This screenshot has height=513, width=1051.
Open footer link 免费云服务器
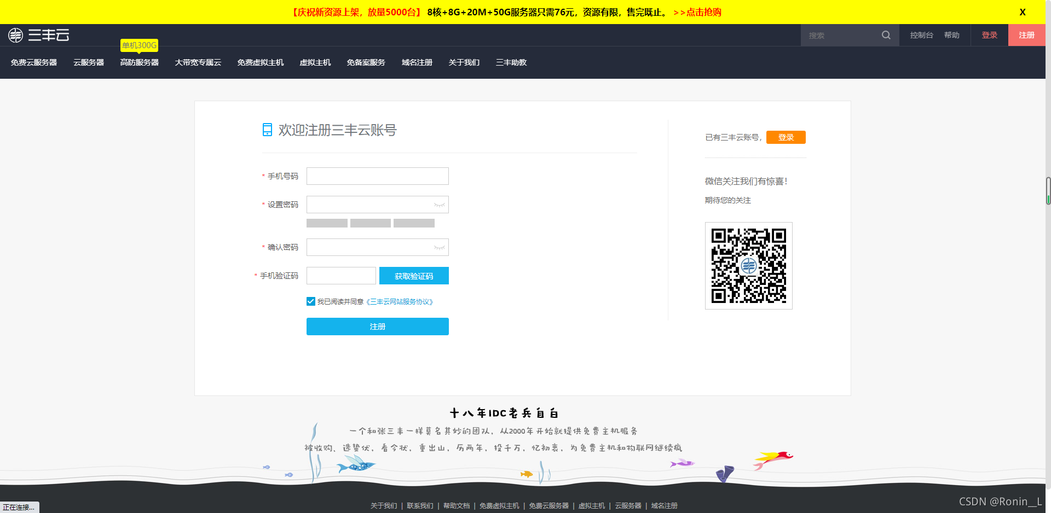tap(549, 506)
